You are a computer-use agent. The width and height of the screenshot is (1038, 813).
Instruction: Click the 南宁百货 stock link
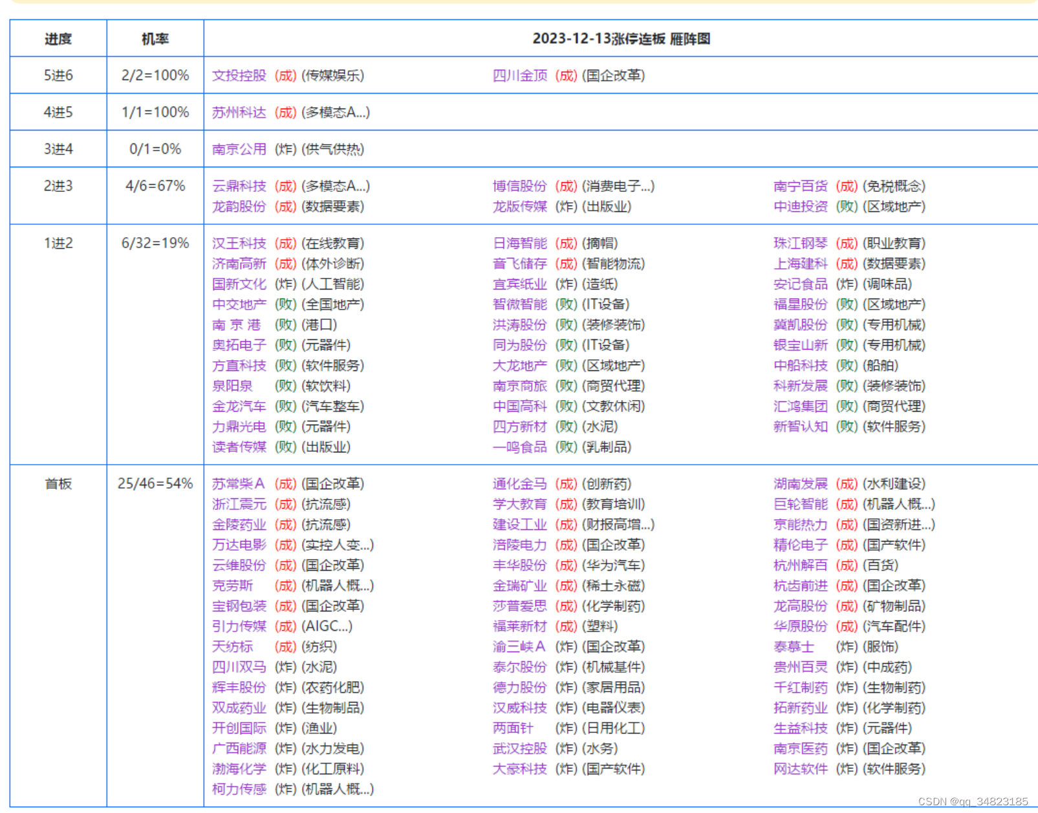pos(801,186)
